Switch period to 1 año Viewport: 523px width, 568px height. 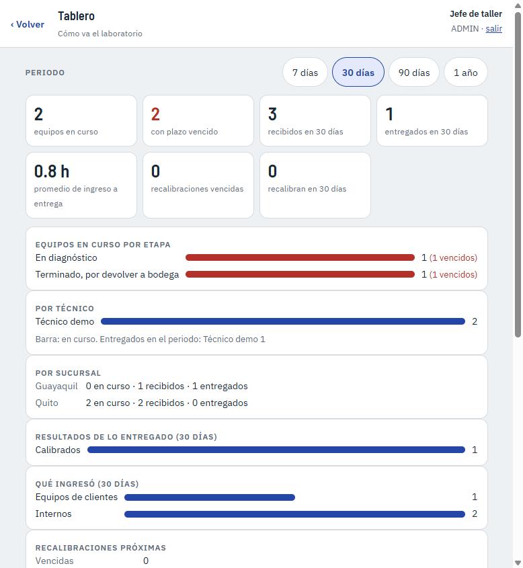465,72
